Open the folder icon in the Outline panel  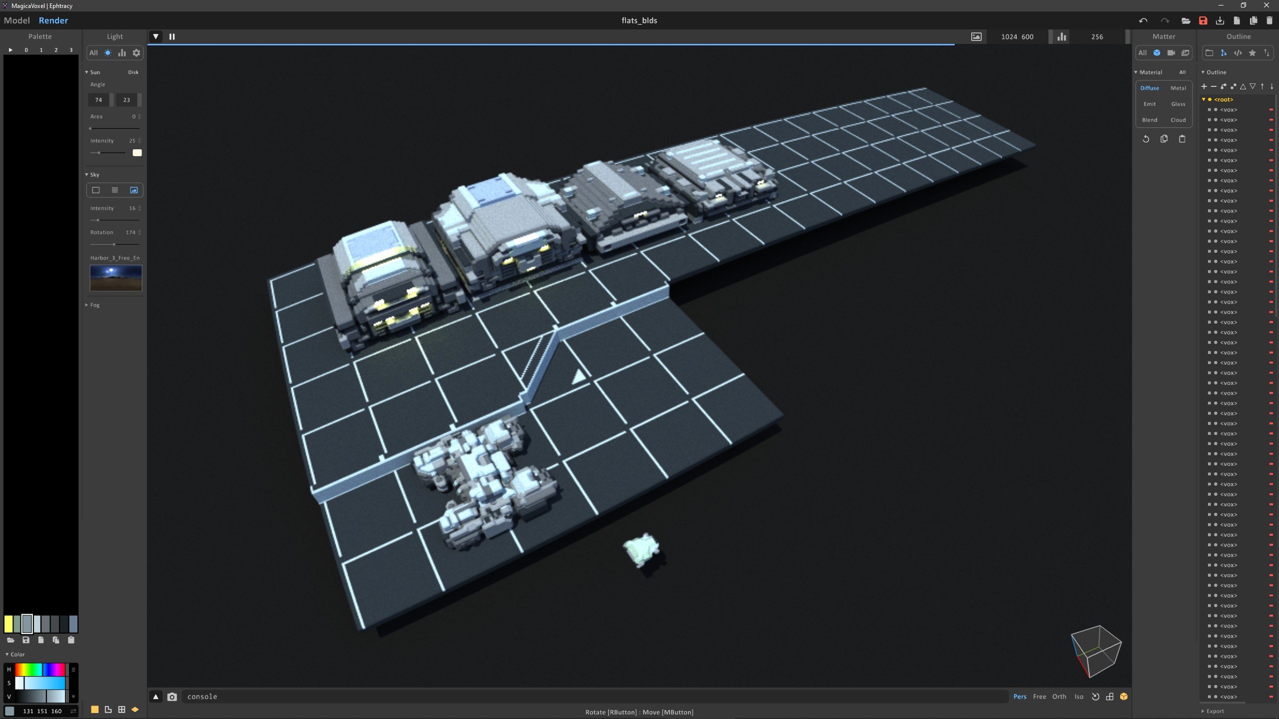tap(1209, 53)
